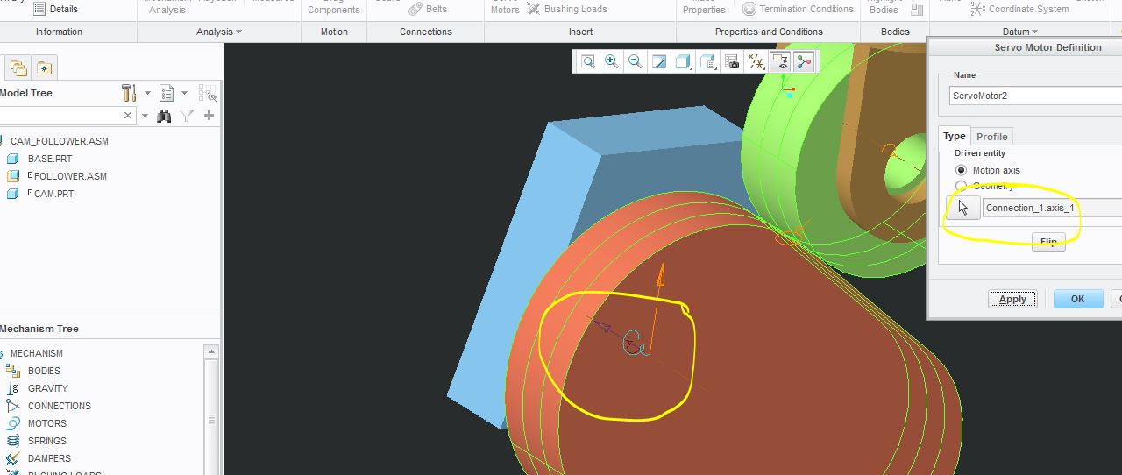This screenshot has height=475, width=1122.
Task: Click the Flip button
Action: point(1048,242)
